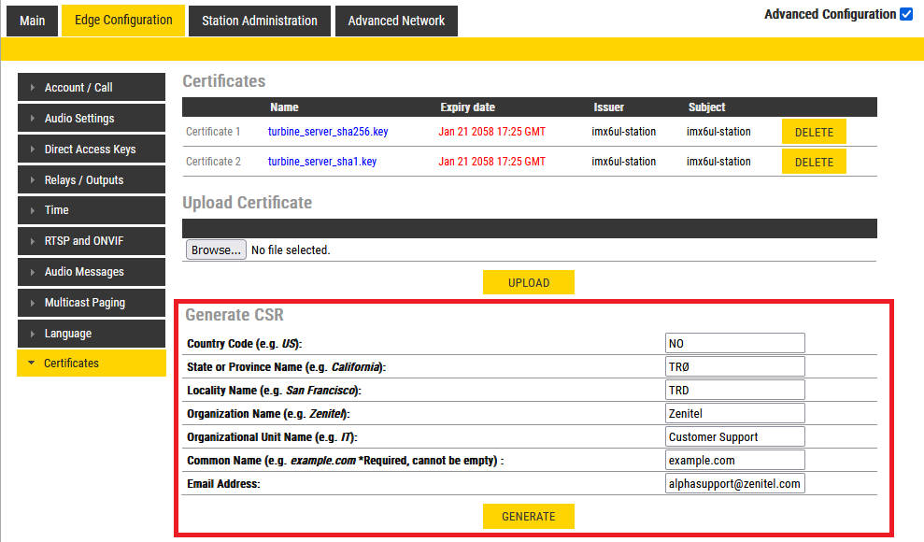Screen dimensions: 924x542
Task: Expand the Account / Call menu
Action: pos(91,88)
